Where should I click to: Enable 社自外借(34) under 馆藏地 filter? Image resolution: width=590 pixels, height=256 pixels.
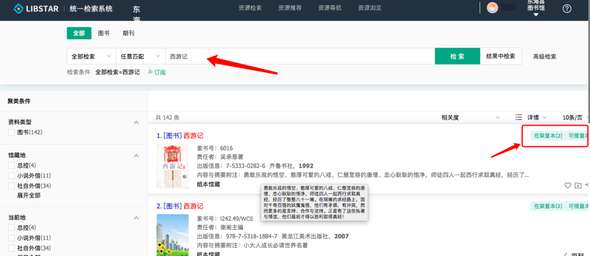11,186
